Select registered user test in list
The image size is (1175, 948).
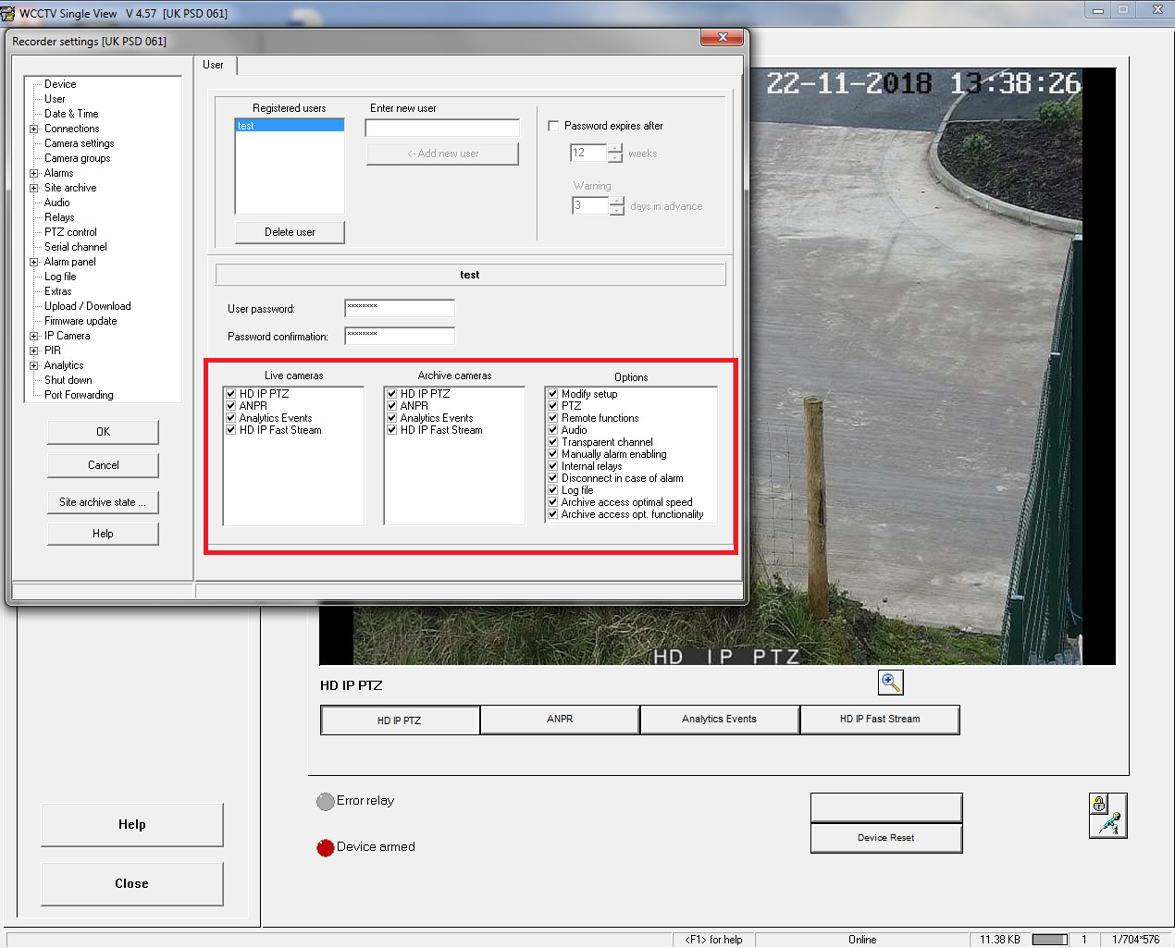pyautogui.click(x=289, y=126)
